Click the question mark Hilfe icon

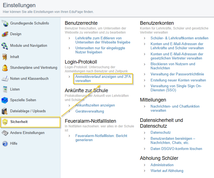(x=5, y=144)
